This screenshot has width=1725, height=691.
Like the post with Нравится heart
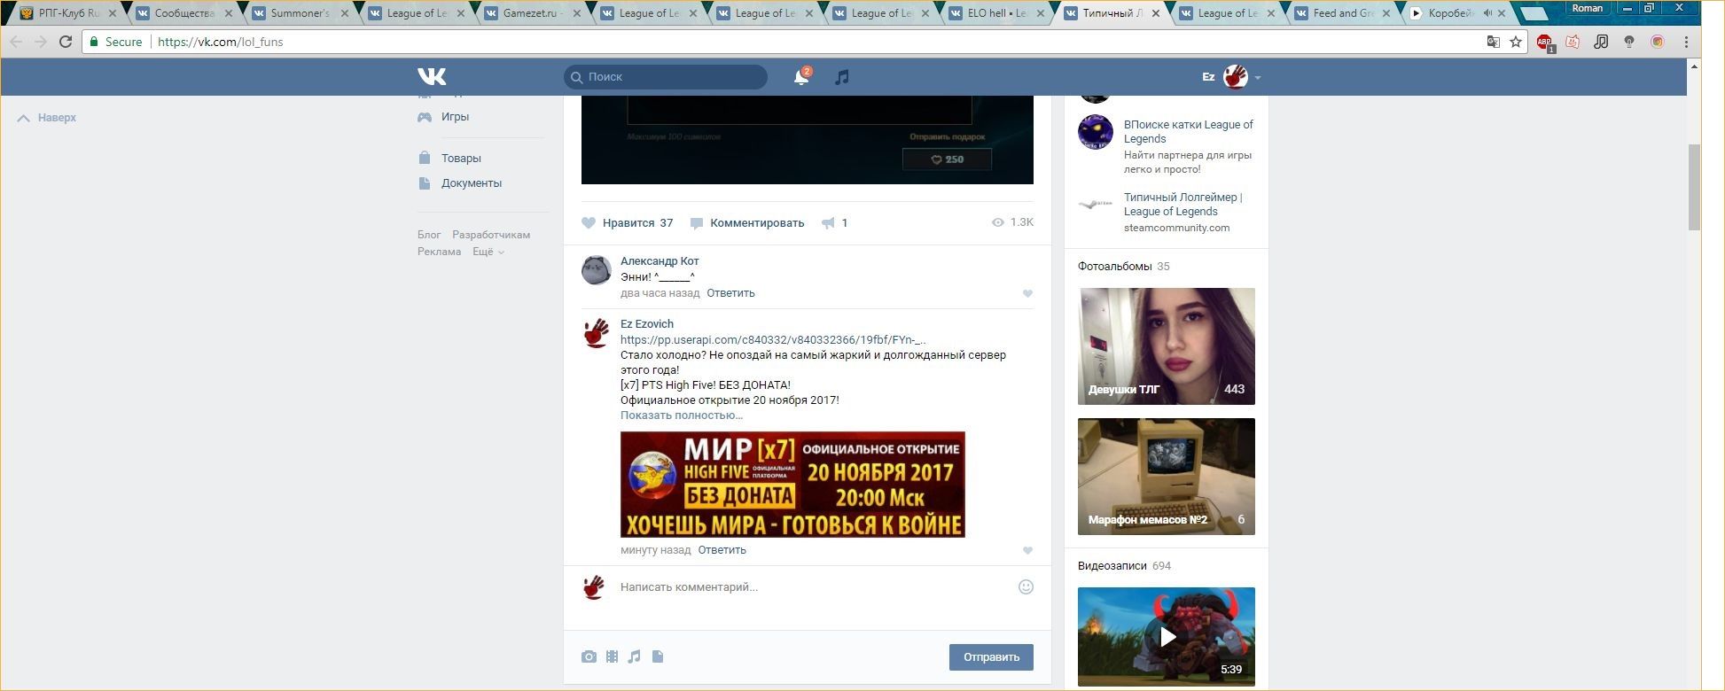pyautogui.click(x=589, y=223)
